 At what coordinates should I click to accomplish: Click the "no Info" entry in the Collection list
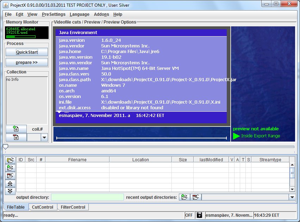click(12, 79)
